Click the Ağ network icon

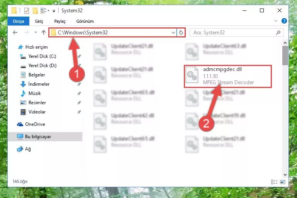(20, 149)
